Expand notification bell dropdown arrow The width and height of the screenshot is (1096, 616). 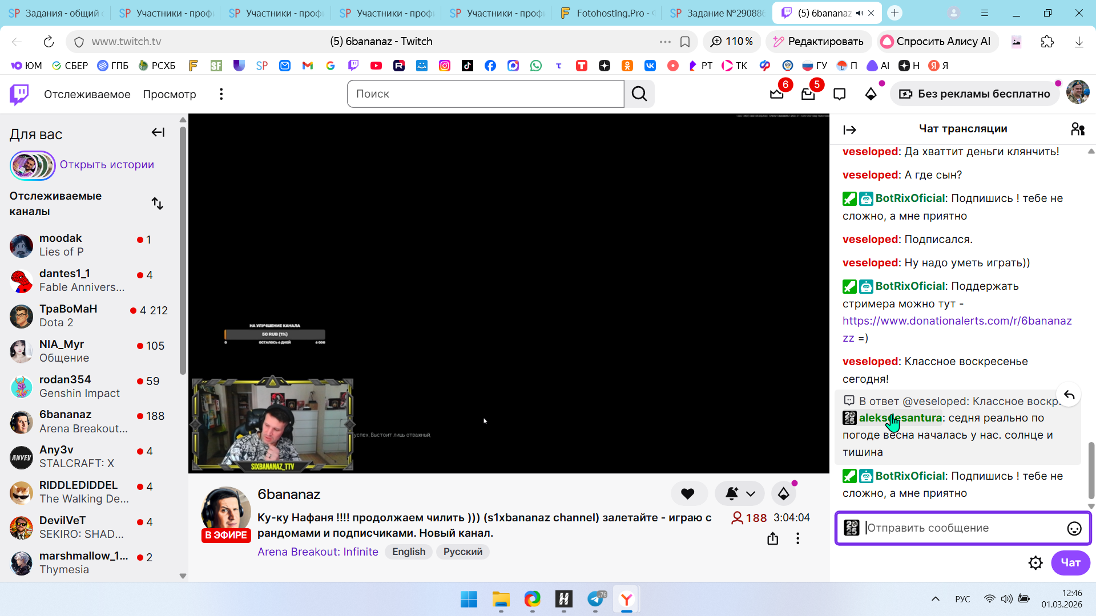tap(751, 494)
